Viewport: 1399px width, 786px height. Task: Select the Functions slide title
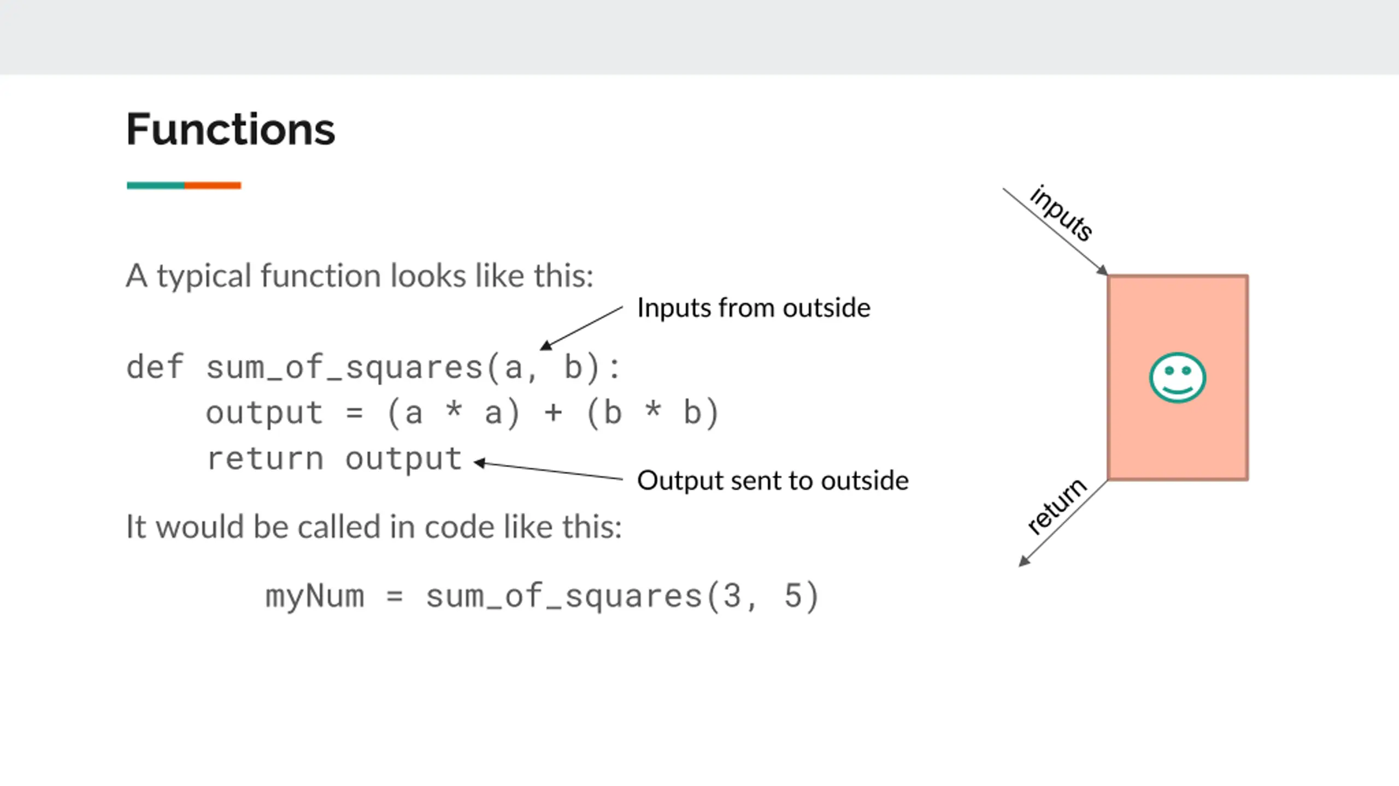(231, 129)
